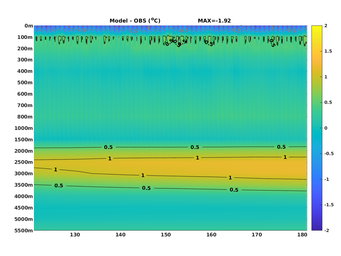Select the "800m" depth axis label
Image resolution: width=341 pixels, height=256 pixels.
[25, 117]
